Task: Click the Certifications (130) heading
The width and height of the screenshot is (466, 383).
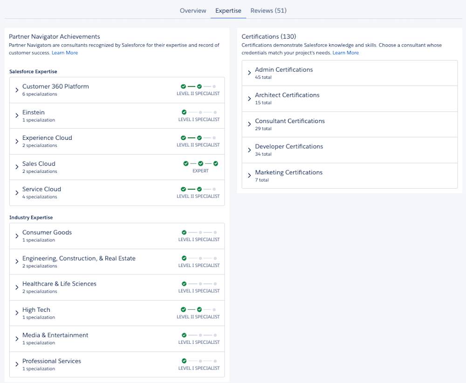Action: (269, 36)
